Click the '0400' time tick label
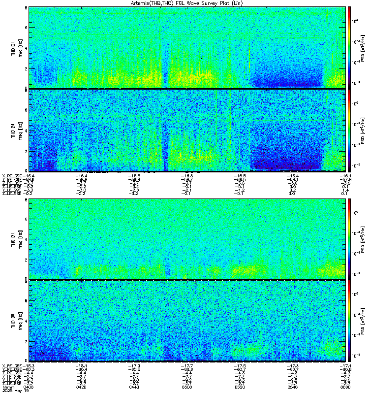Screen dimensions: 369x394 click(x=28, y=387)
